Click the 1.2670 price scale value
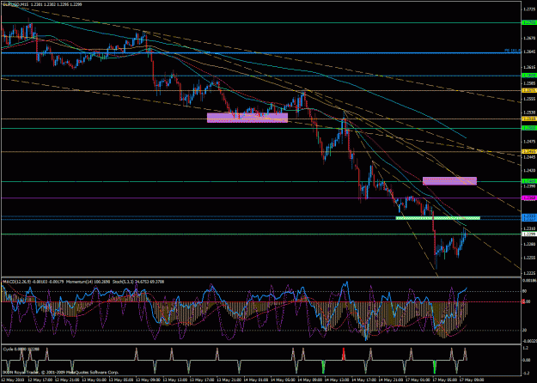Screen dimensions: 537x383 tap(528, 38)
